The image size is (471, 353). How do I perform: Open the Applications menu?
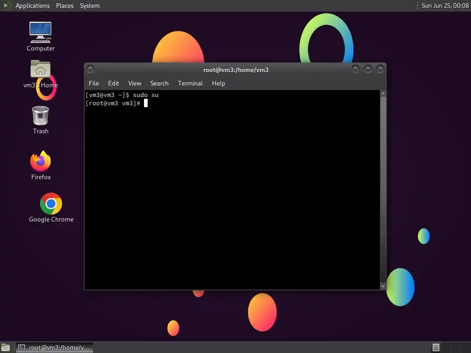pyautogui.click(x=33, y=6)
